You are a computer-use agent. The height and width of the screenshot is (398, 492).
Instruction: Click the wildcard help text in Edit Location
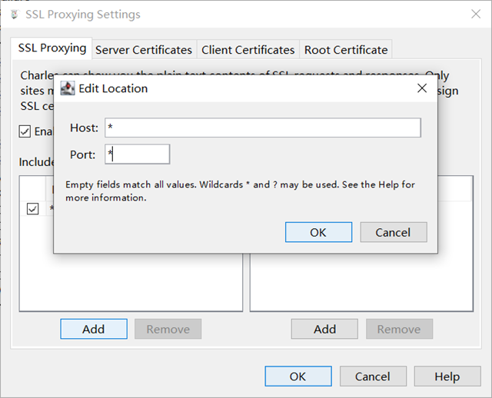[240, 191]
